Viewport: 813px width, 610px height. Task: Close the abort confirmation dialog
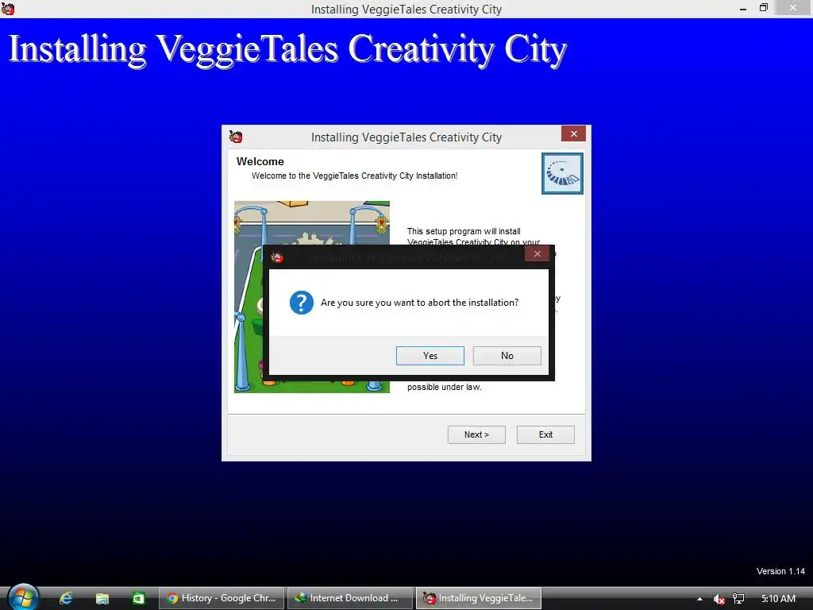538,253
